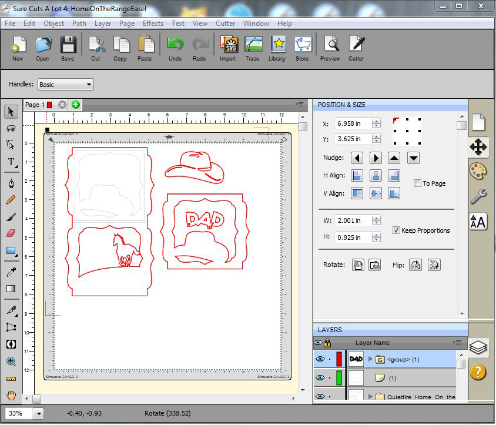
Task: Click the Import SVG toolbar icon
Action: [x=228, y=48]
